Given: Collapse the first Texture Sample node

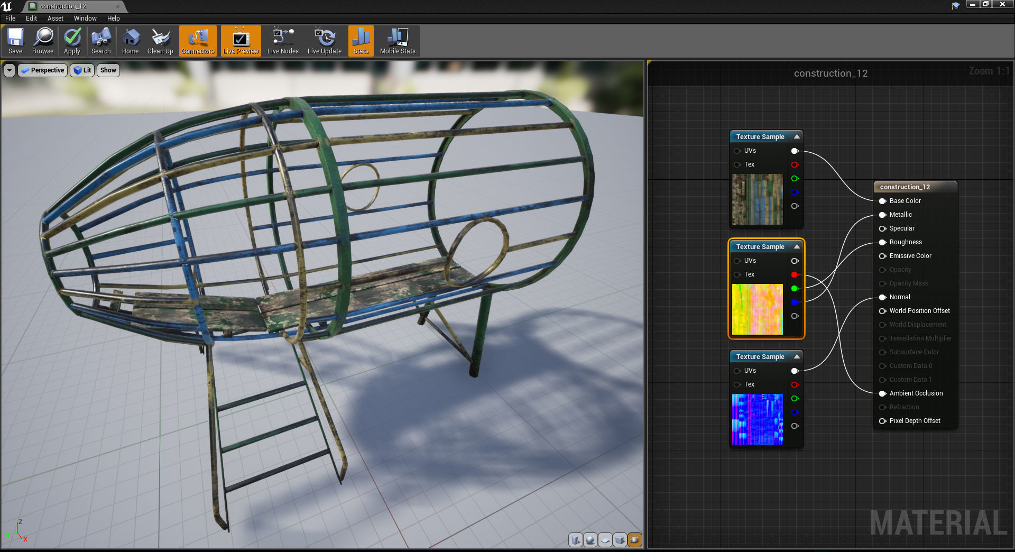Looking at the screenshot, I should point(797,136).
